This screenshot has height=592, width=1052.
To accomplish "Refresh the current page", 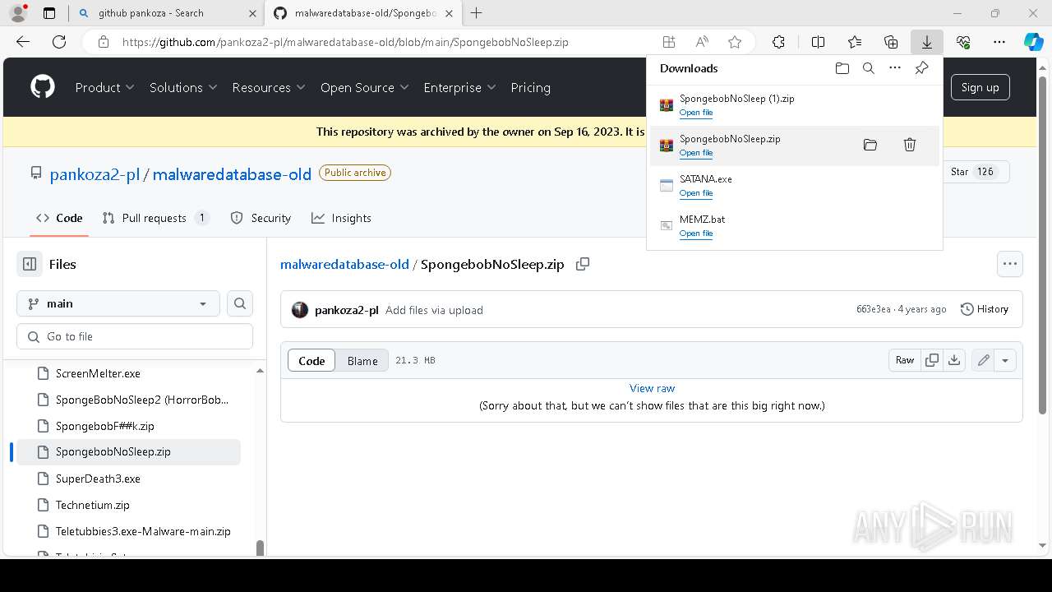I will (x=59, y=42).
